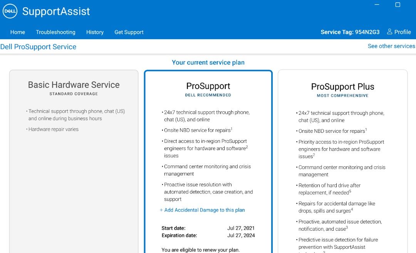The height and width of the screenshot is (253, 416).
Task: Click the Profile text label
Action: pos(403,32)
